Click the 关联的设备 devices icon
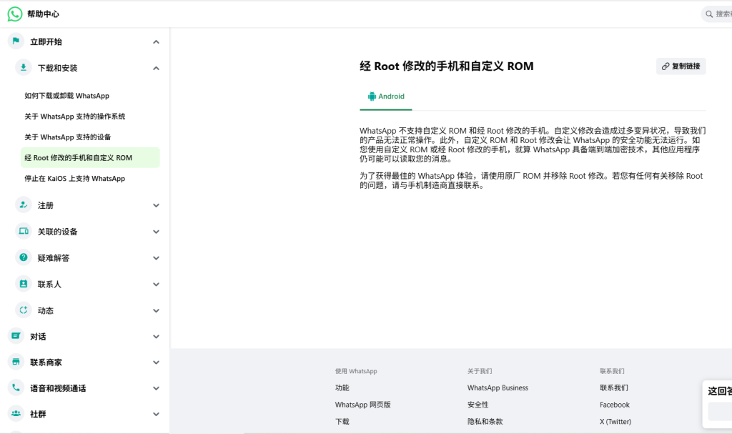The width and height of the screenshot is (732, 434). 24,231
